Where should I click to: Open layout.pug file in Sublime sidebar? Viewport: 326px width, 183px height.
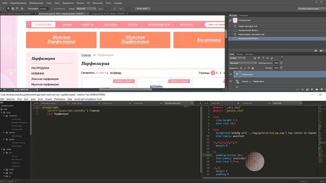coord(16,136)
